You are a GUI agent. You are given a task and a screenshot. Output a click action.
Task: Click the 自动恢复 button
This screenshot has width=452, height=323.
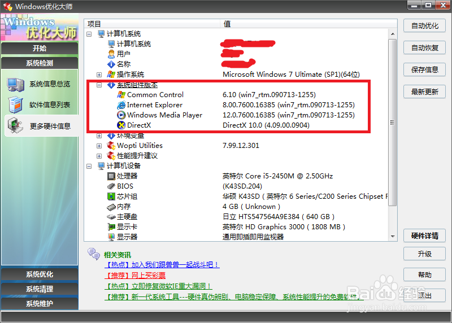(x=425, y=48)
